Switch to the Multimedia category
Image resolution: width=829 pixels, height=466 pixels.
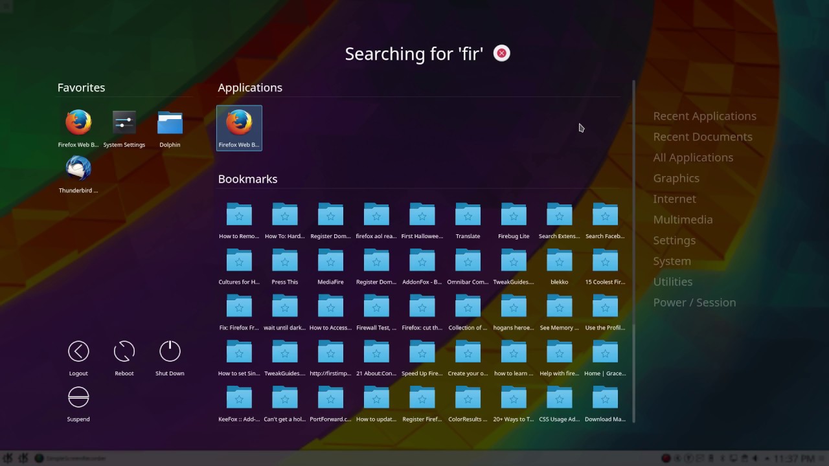pyautogui.click(x=683, y=219)
